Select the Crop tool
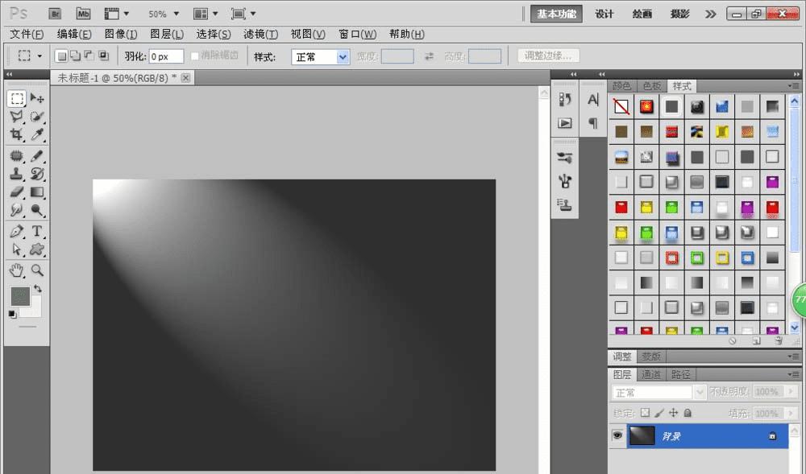The height and width of the screenshot is (474, 806). pyautogui.click(x=16, y=134)
